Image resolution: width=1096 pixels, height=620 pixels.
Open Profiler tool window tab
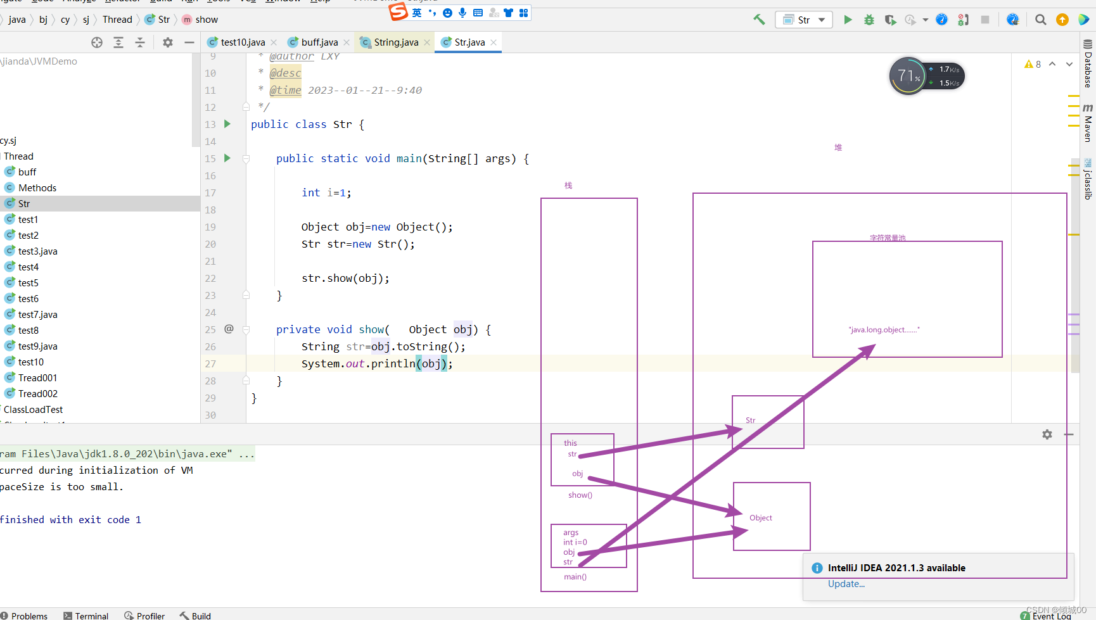pyautogui.click(x=144, y=616)
